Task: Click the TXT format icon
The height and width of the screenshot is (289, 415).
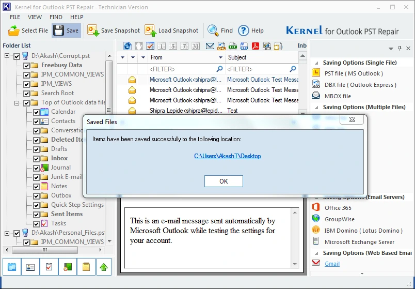Action: [233, 46]
